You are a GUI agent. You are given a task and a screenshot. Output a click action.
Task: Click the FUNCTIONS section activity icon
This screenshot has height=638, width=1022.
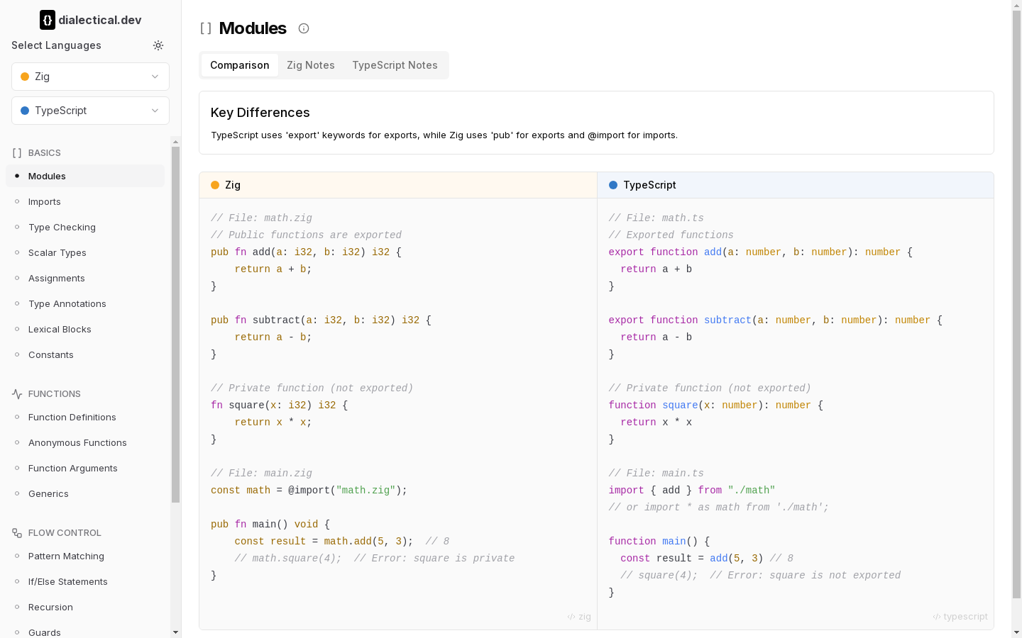pos(17,394)
